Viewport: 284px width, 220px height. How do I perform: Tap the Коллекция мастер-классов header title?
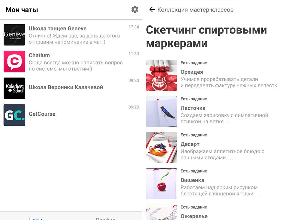click(195, 10)
